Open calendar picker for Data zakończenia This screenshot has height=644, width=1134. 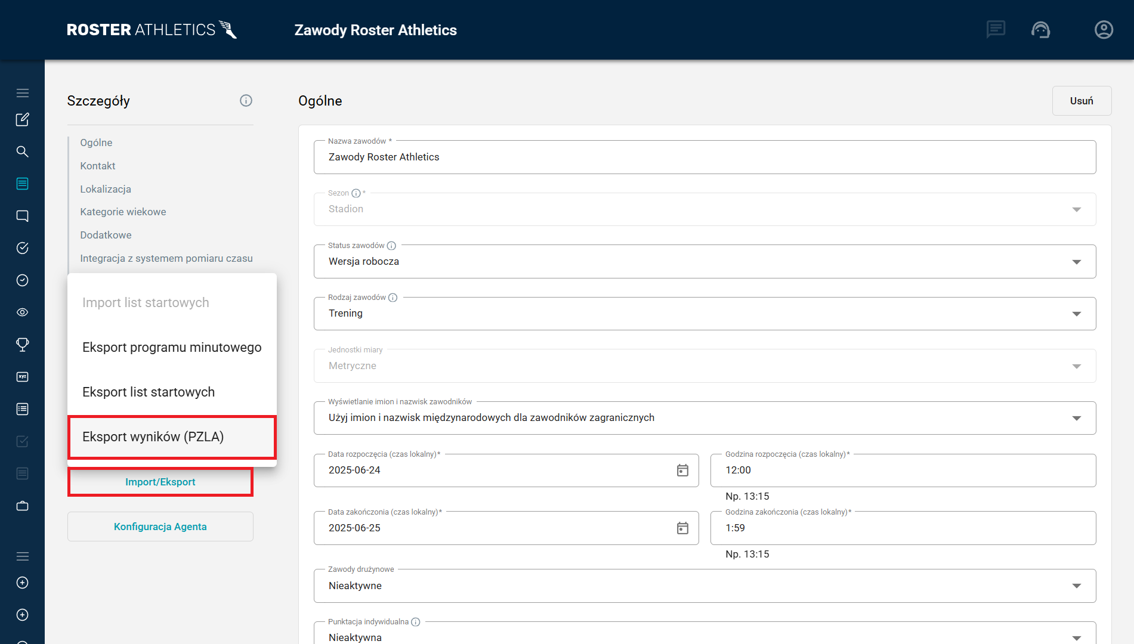(x=682, y=528)
